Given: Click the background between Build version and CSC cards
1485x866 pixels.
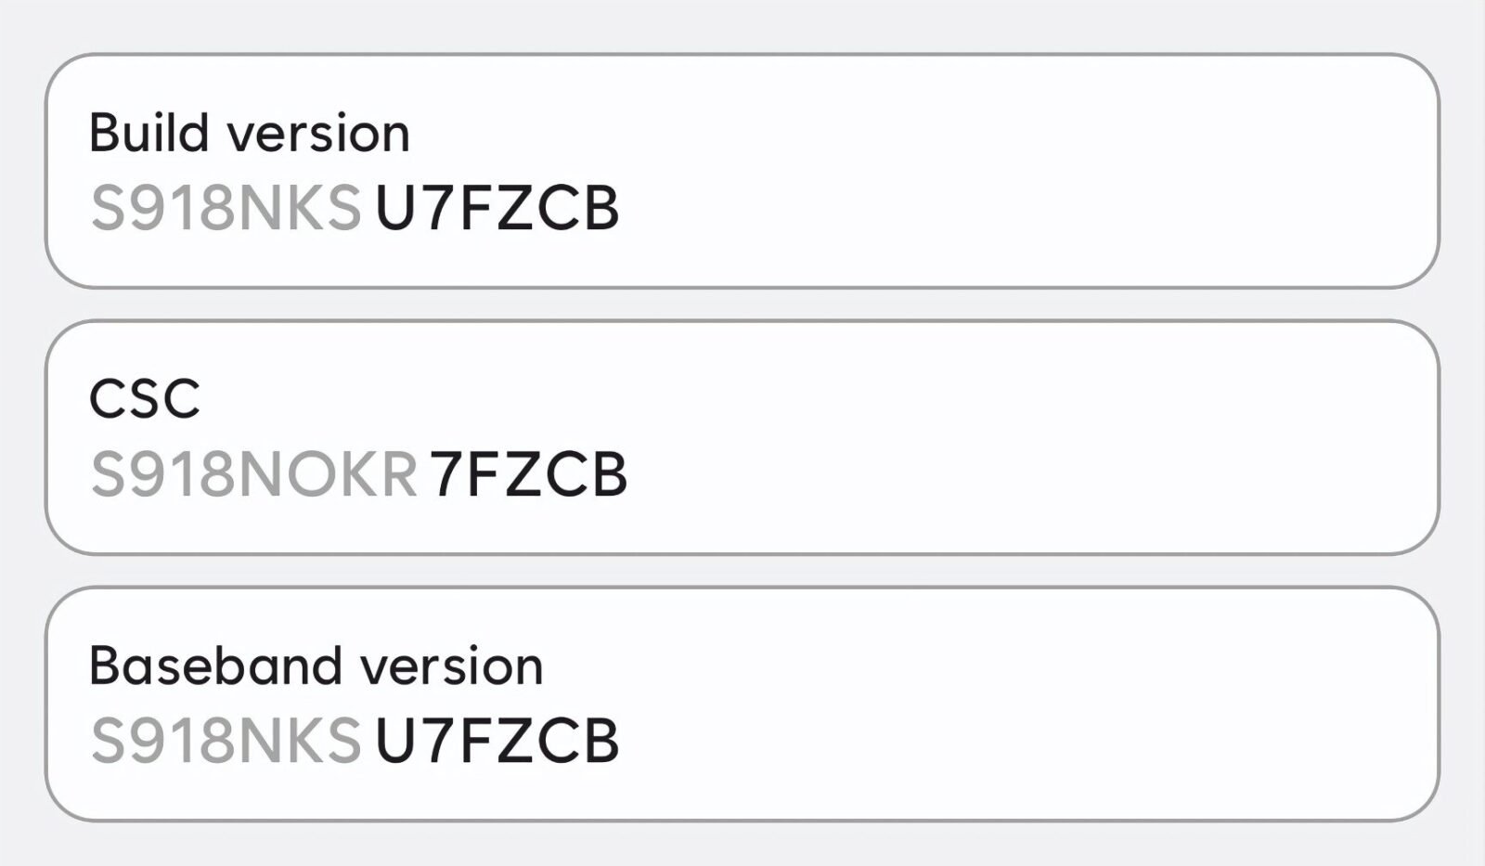Looking at the screenshot, I should tap(742, 300).
